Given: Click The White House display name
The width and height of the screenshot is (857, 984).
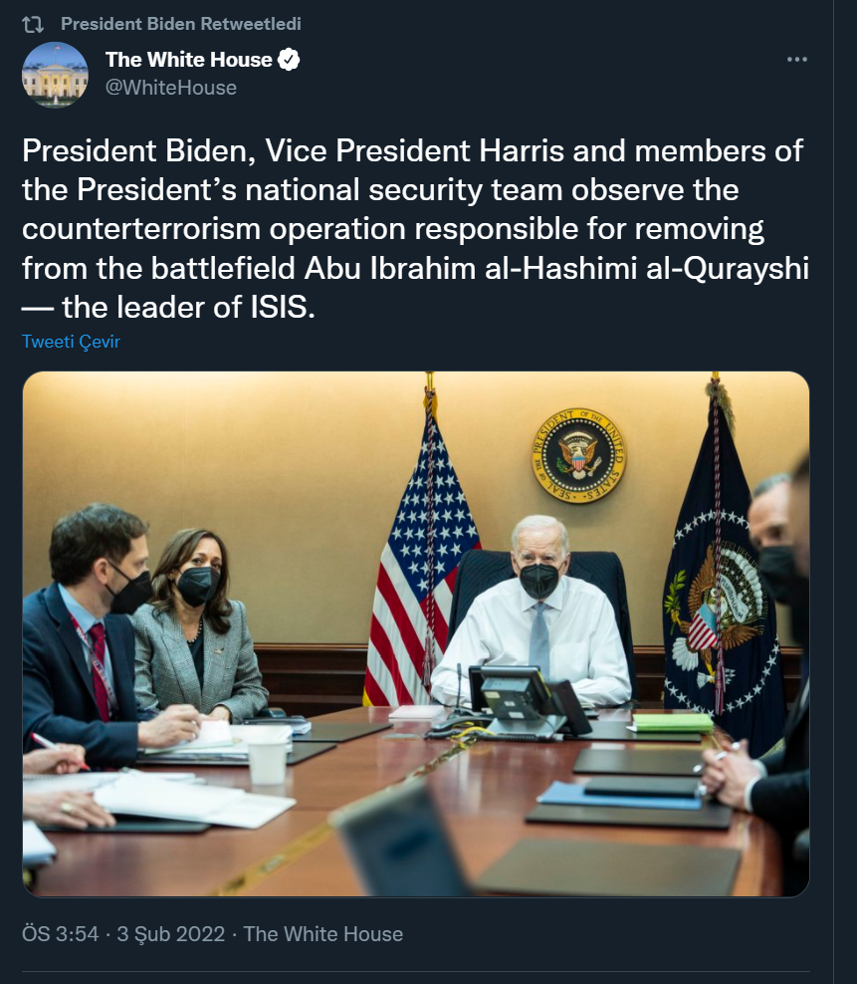Looking at the screenshot, I should point(189,60).
